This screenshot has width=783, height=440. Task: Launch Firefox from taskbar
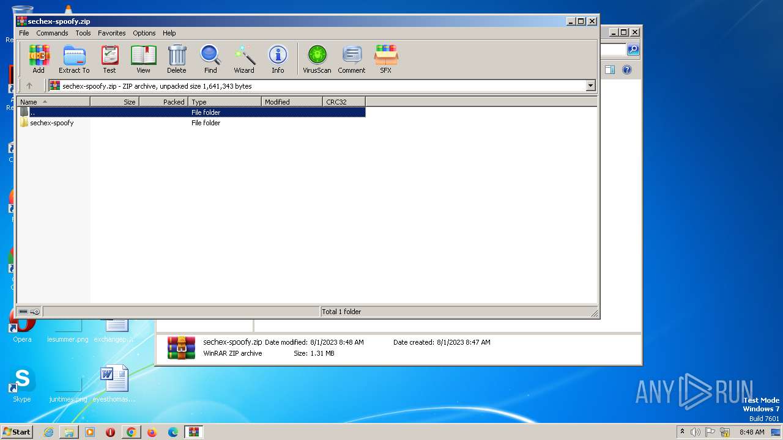pos(152,432)
